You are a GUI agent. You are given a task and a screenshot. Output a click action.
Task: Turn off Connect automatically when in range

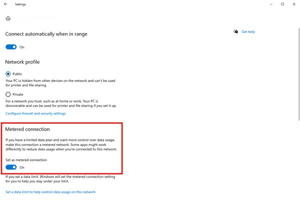click(11, 47)
